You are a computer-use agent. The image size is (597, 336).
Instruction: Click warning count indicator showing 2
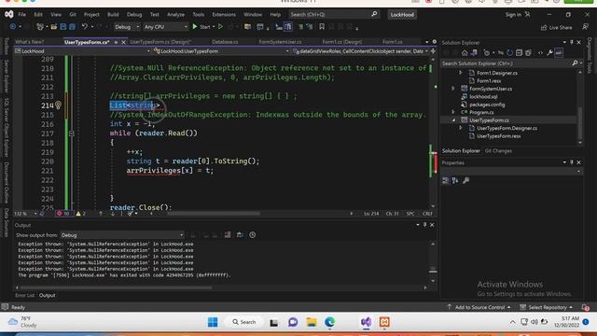pyautogui.click(x=81, y=214)
